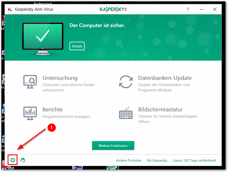Click the Kaspersky red K logo icon
Viewport: 228px width, 172px height.
point(10,10)
